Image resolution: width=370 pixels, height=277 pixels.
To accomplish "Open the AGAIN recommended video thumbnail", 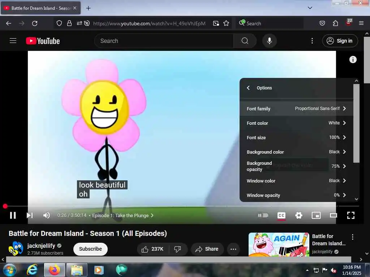I will (x=279, y=245).
